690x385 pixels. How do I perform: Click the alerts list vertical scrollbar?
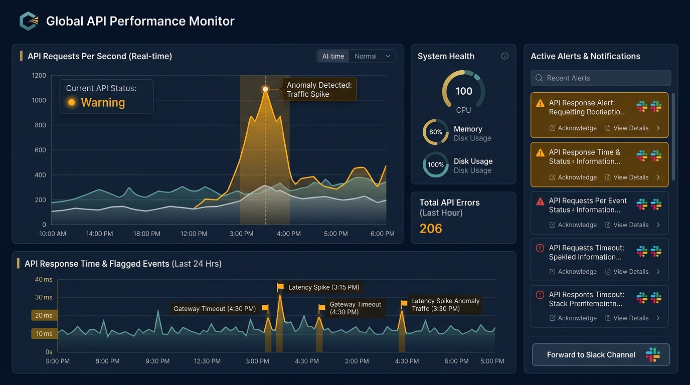[673, 136]
